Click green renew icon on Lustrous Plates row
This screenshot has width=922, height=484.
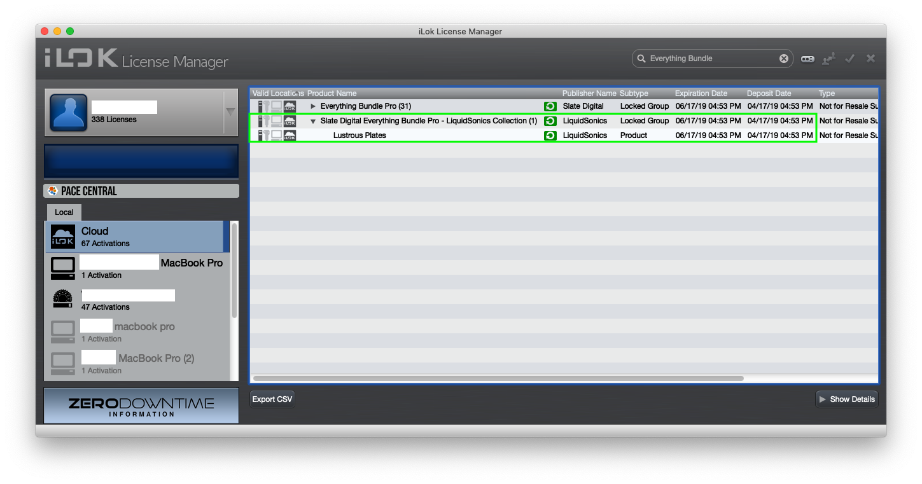(x=550, y=135)
